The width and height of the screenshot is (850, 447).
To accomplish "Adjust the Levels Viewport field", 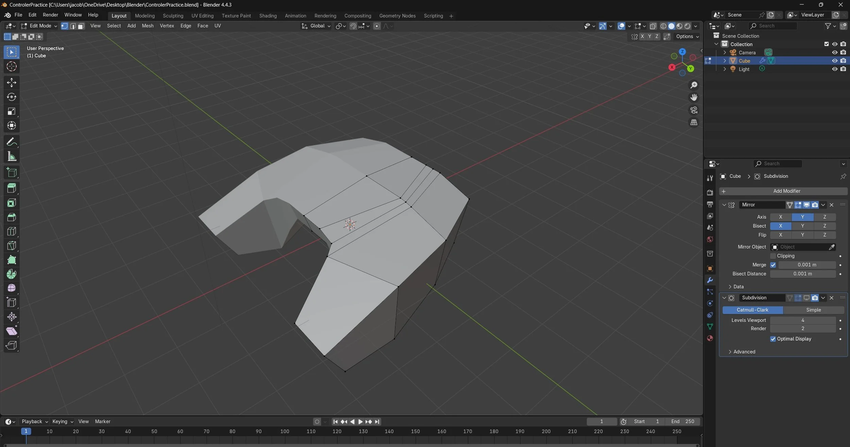I will coord(802,320).
